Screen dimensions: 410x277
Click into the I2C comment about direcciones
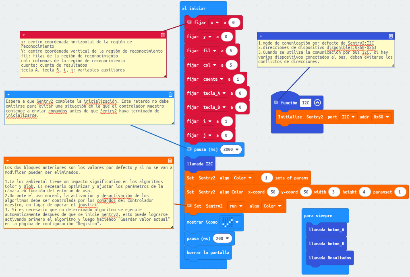coord(325,53)
